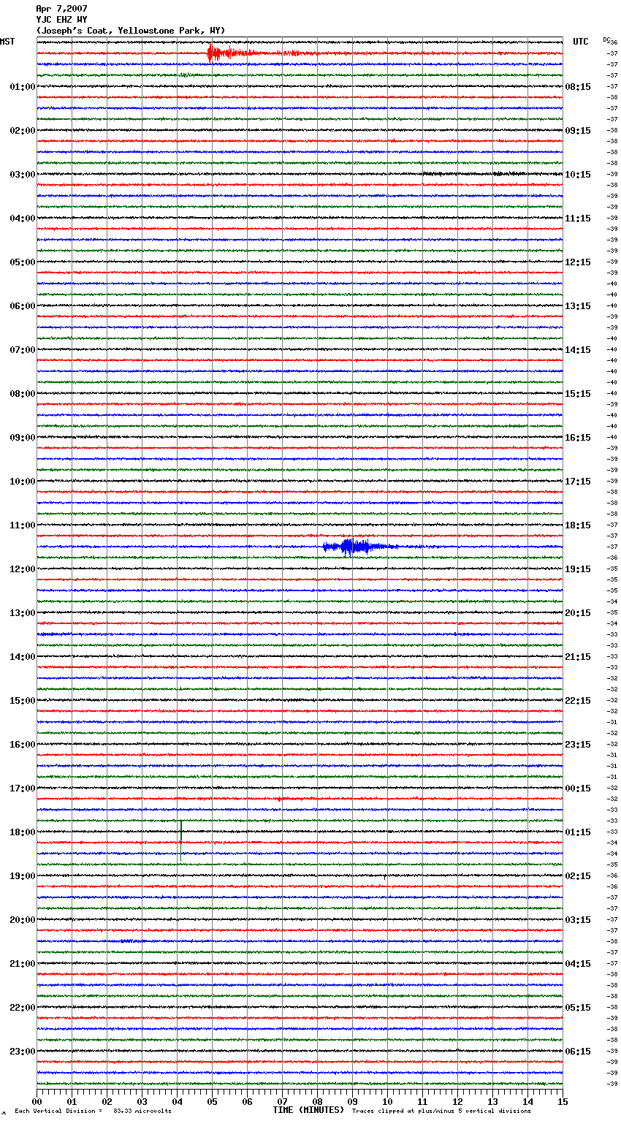Click the 06:00 MST hour label
The height and width of the screenshot is (1121, 621).
[x=23, y=306]
